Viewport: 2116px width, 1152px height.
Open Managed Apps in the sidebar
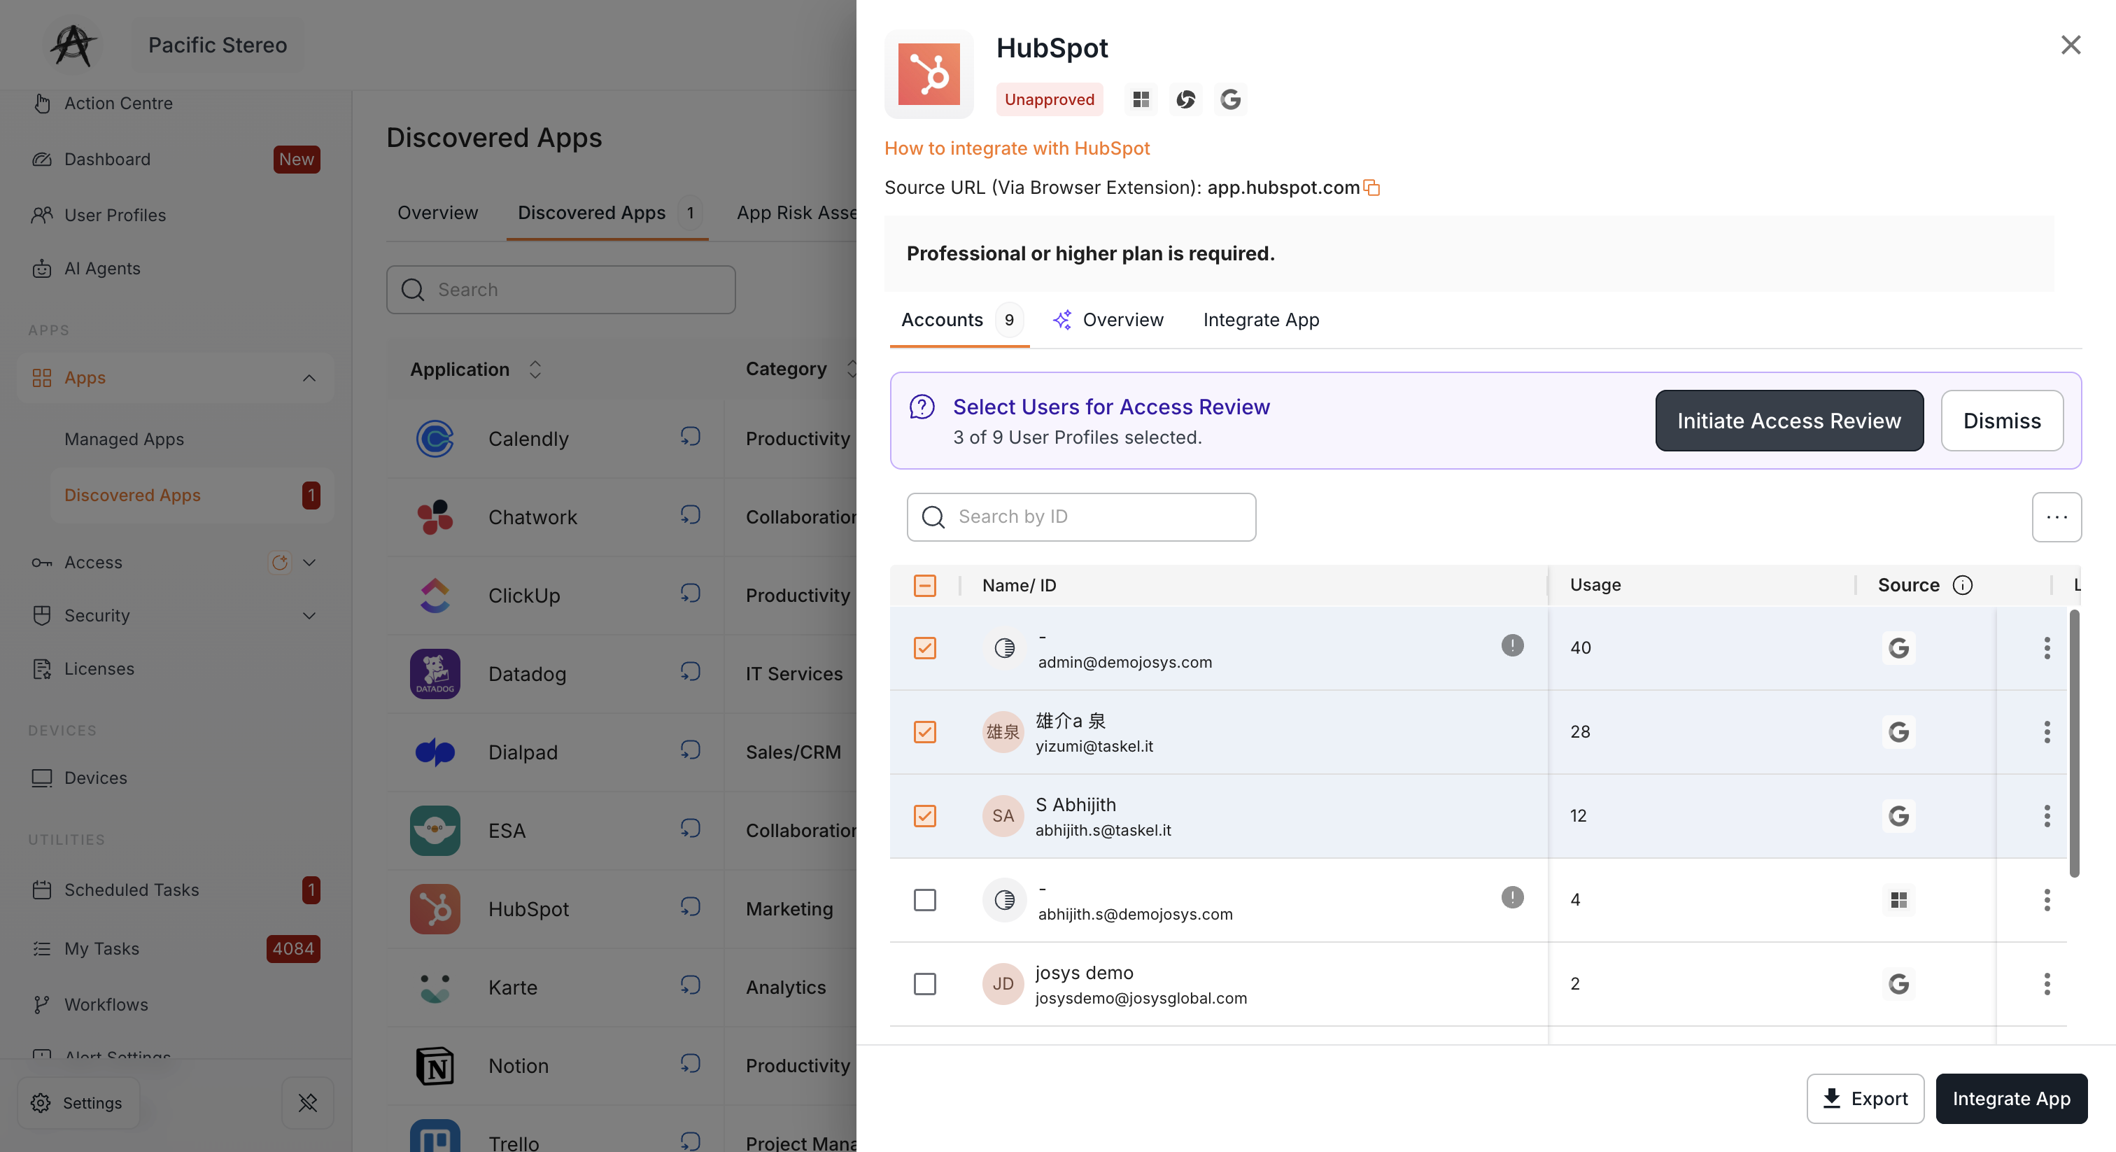coord(124,440)
